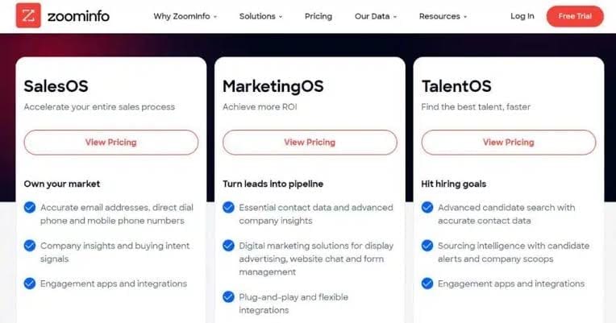Screen dimensions: 616x323
Task: Click the ZoomInfo logo icon
Action: [x=29, y=15]
